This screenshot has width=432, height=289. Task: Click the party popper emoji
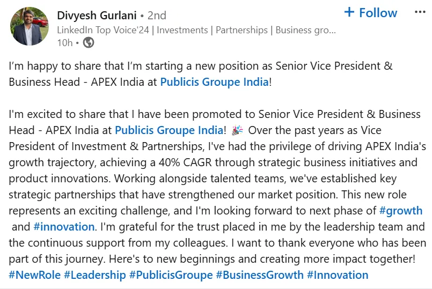(237, 130)
